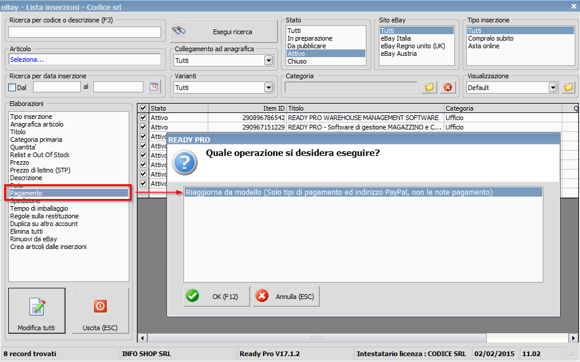Uncheck the row with Item ID 290967151229
Viewport: 580px width, 362px height.
click(x=143, y=127)
